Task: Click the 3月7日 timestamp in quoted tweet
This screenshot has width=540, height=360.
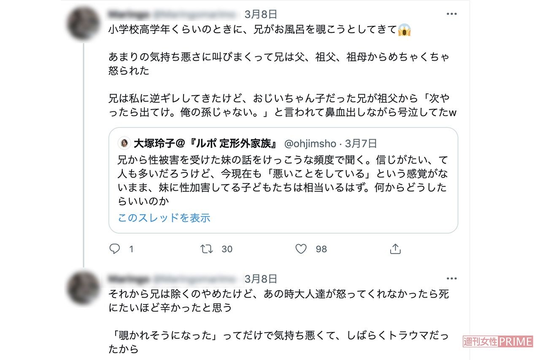Action: tap(361, 144)
